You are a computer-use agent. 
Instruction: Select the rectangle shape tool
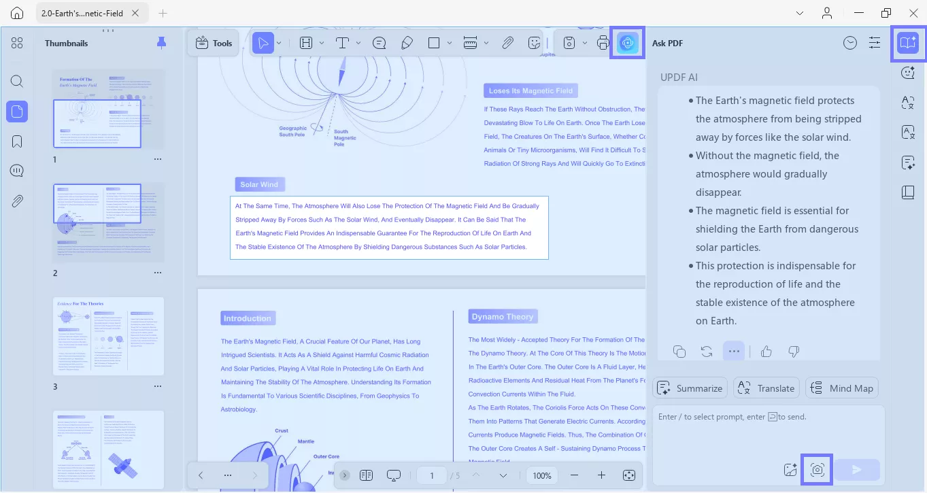pyautogui.click(x=434, y=43)
